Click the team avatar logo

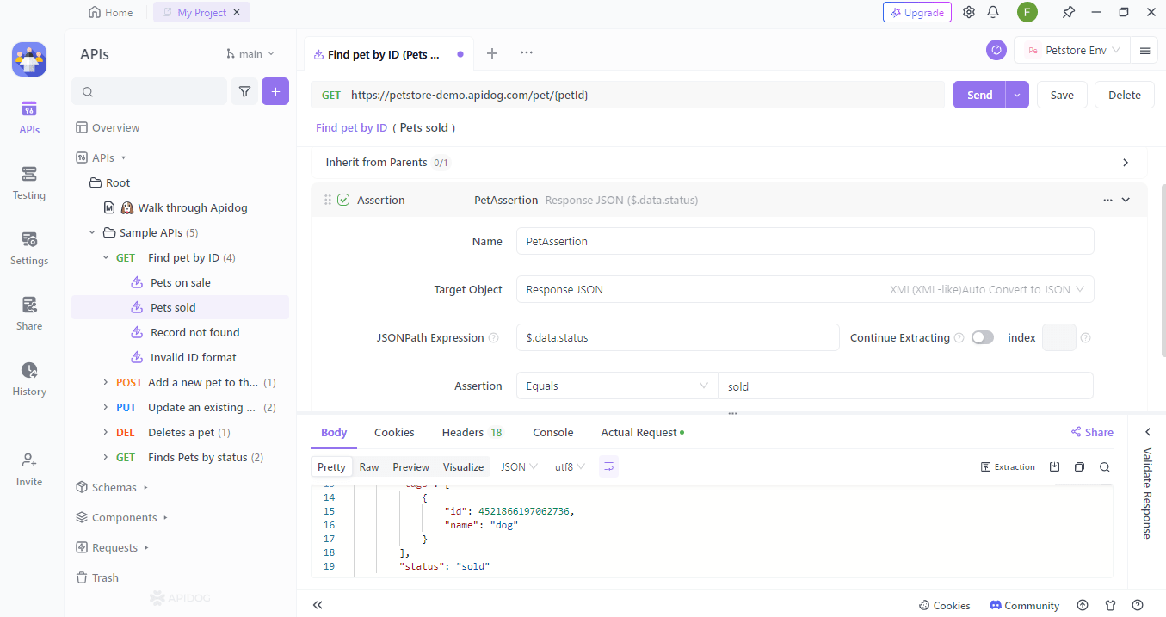[29, 59]
